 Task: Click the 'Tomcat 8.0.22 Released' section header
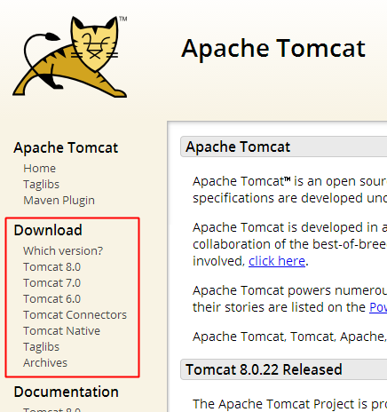point(283,369)
